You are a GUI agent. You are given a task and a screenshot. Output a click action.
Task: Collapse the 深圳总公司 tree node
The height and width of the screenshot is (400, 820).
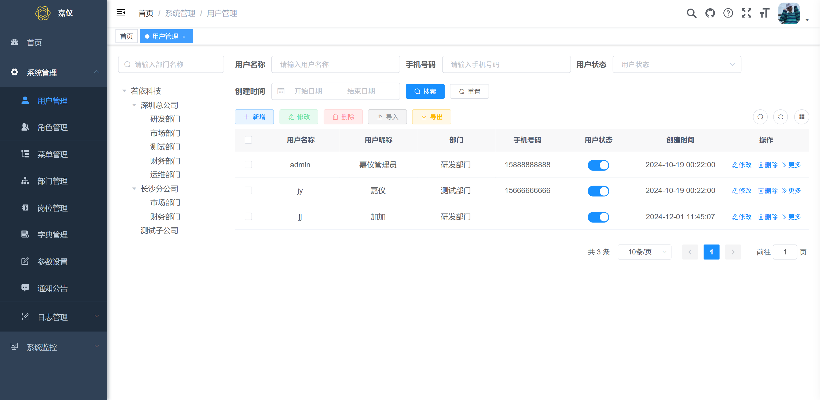134,105
